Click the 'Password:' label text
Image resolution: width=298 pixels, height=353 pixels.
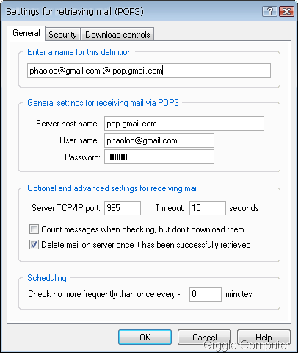pyautogui.click(x=82, y=157)
